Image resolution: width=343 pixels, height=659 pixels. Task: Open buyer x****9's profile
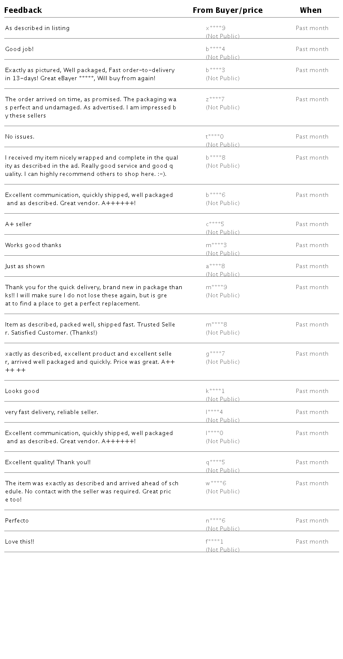click(216, 28)
